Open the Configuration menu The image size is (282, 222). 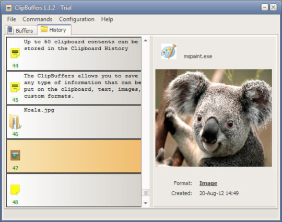coord(77,19)
